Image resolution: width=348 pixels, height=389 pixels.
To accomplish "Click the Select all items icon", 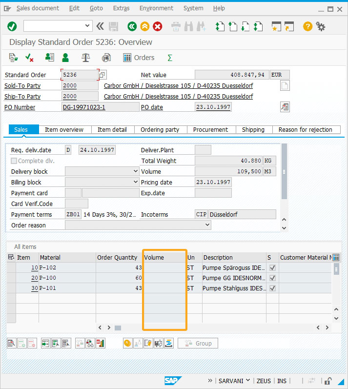I will [46, 343].
